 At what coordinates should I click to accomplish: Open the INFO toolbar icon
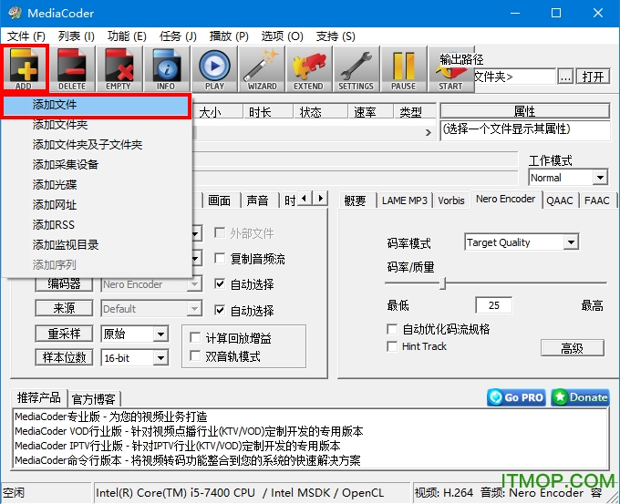166,69
